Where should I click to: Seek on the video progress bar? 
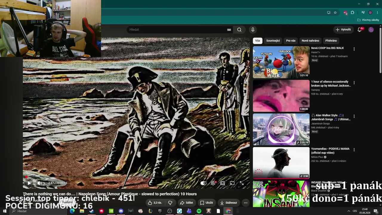pyautogui.click(x=136, y=177)
